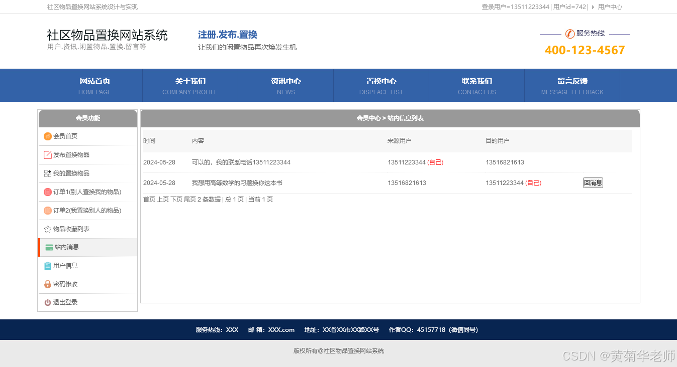Click hotline number 400-123-4567
Image resolution: width=677 pixels, height=367 pixels.
[x=585, y=50]
